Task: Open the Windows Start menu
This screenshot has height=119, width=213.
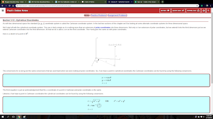Action: (x=3, y=117)
